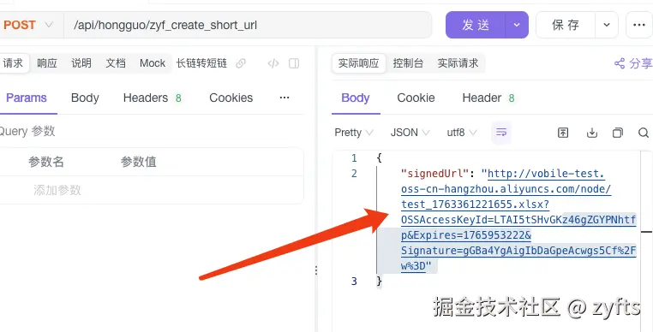Switch to the 响应 tab
This screenshot has height=332, width=653.
click(46, 63)
